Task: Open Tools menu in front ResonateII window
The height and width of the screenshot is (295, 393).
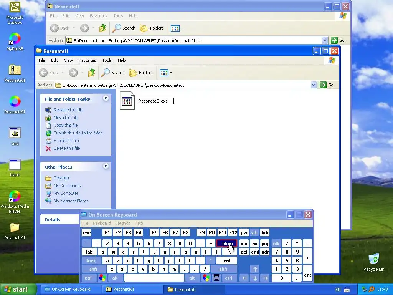Action: (x=107, y=60)
